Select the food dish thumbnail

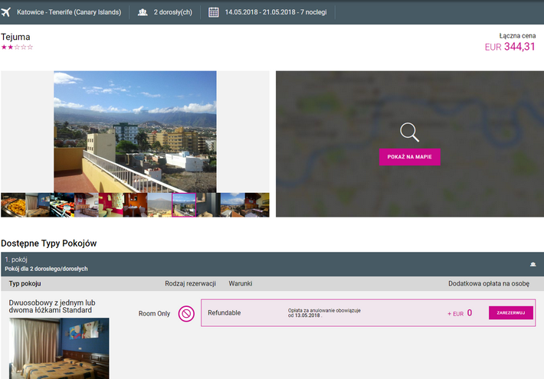click(13, 204)
